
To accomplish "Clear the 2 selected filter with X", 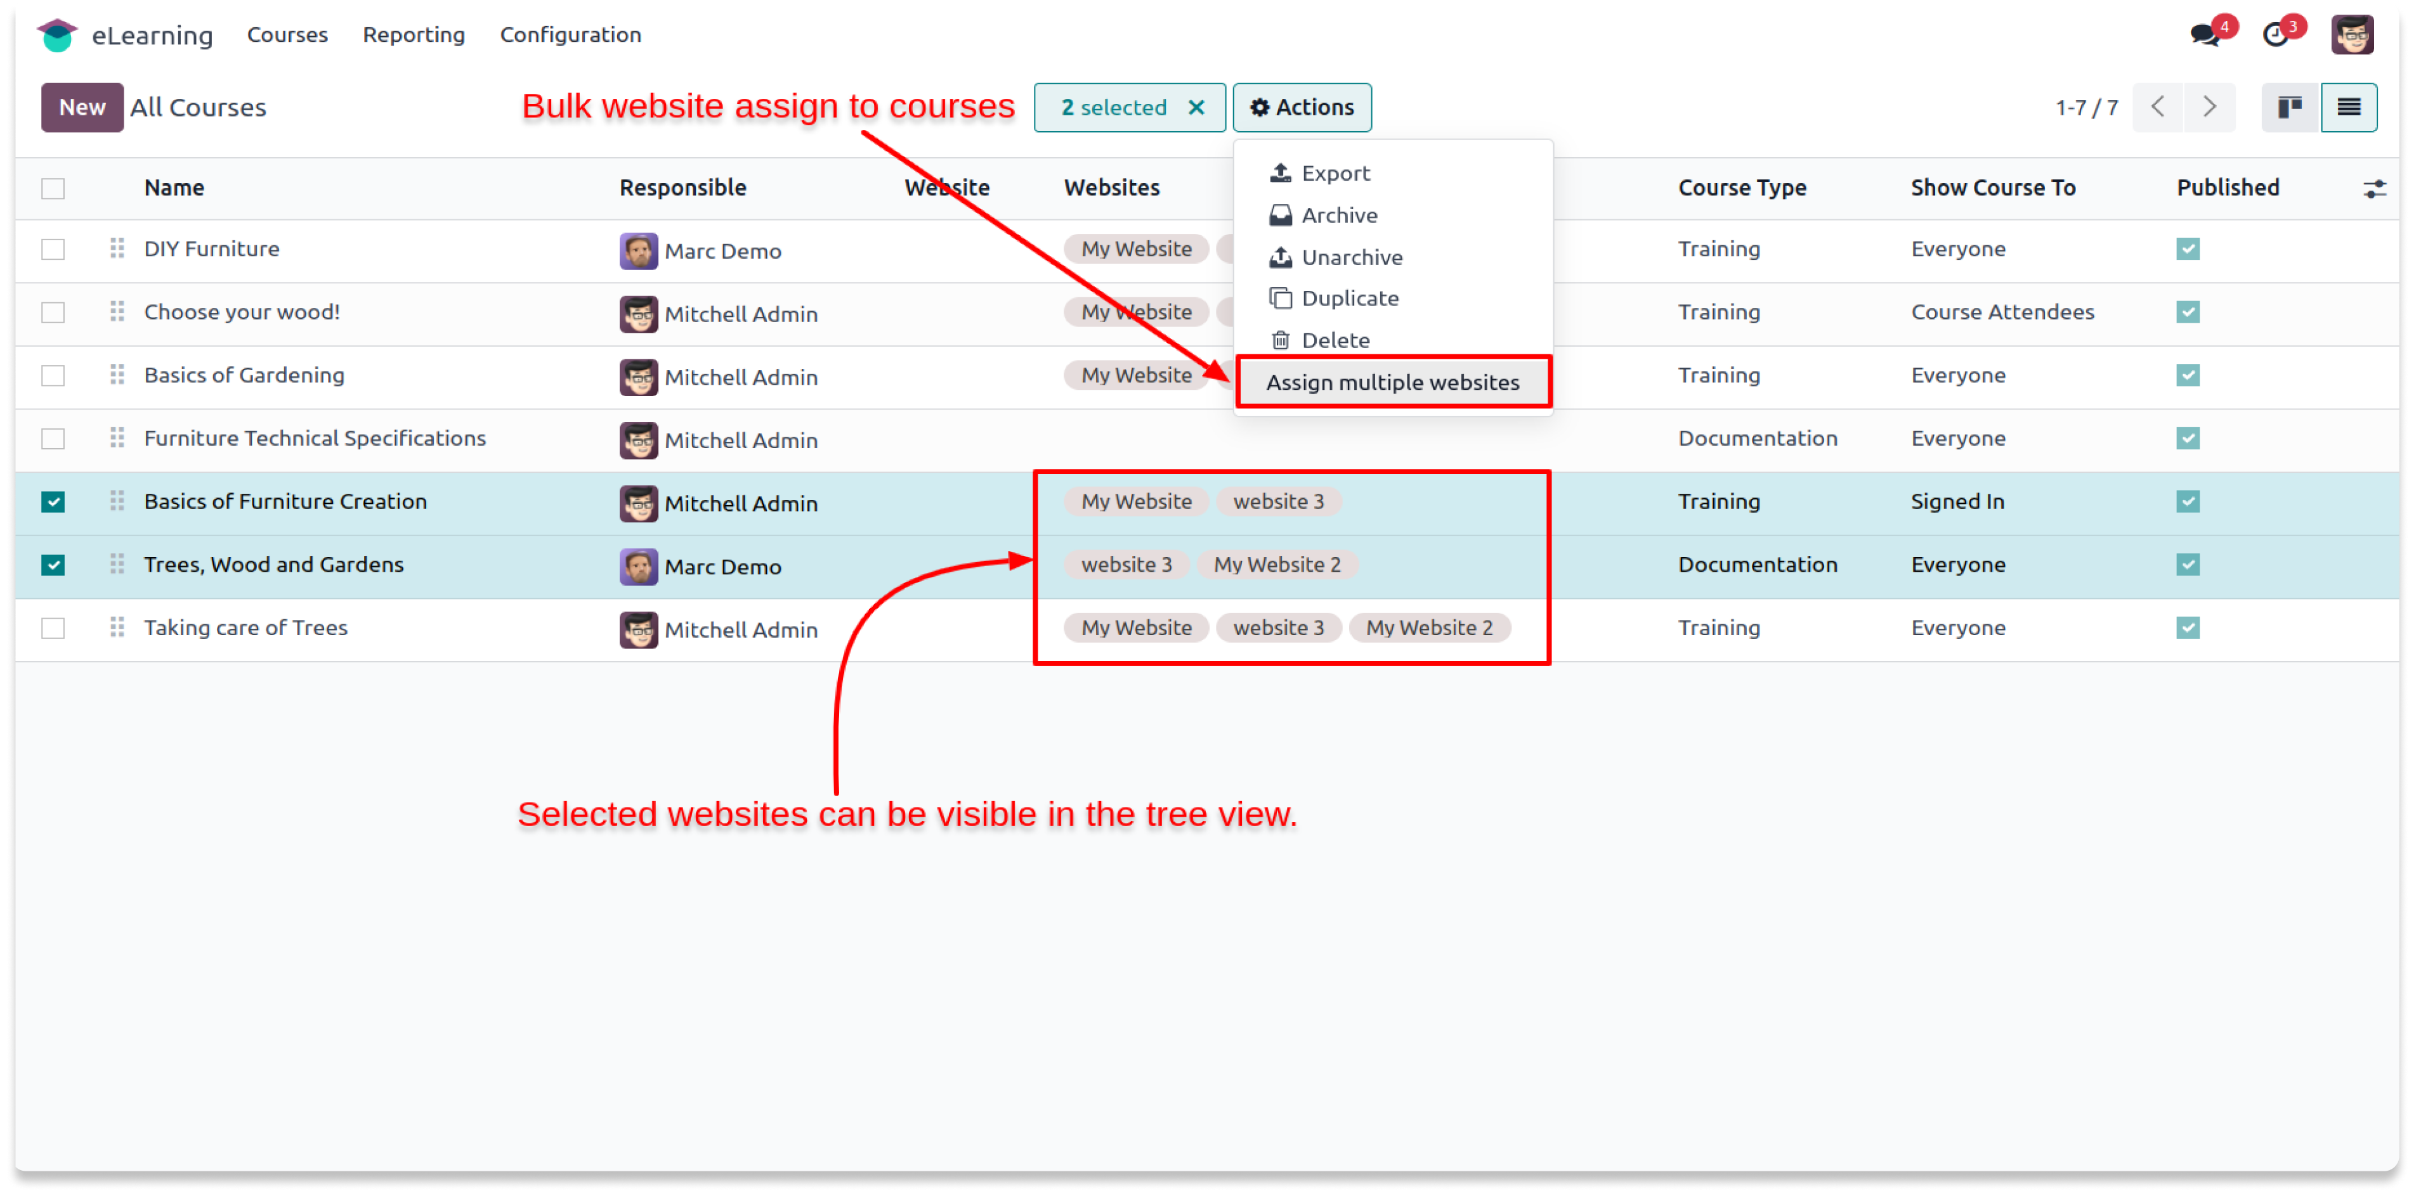I will 1196,108.
